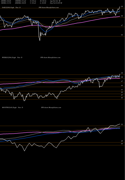
Task: Click the 47 price label on daily chart
Action: pyautogui.click(x=122, y=25)
